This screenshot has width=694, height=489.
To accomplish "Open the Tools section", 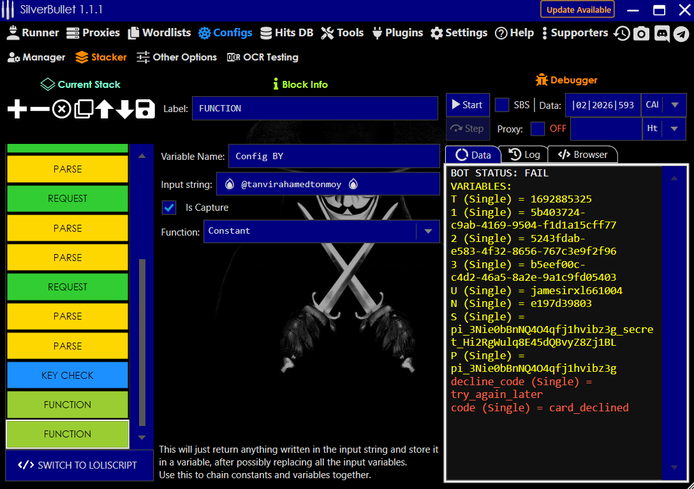I will tap(342, 32).
